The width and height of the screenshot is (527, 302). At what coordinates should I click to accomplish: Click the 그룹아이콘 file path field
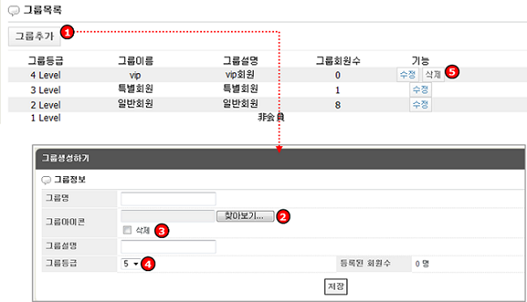click(168, 216)
